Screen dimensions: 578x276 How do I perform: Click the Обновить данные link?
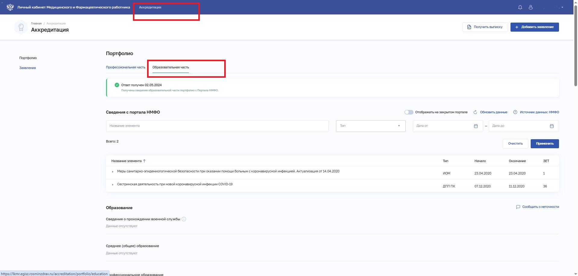coord(493,112)
